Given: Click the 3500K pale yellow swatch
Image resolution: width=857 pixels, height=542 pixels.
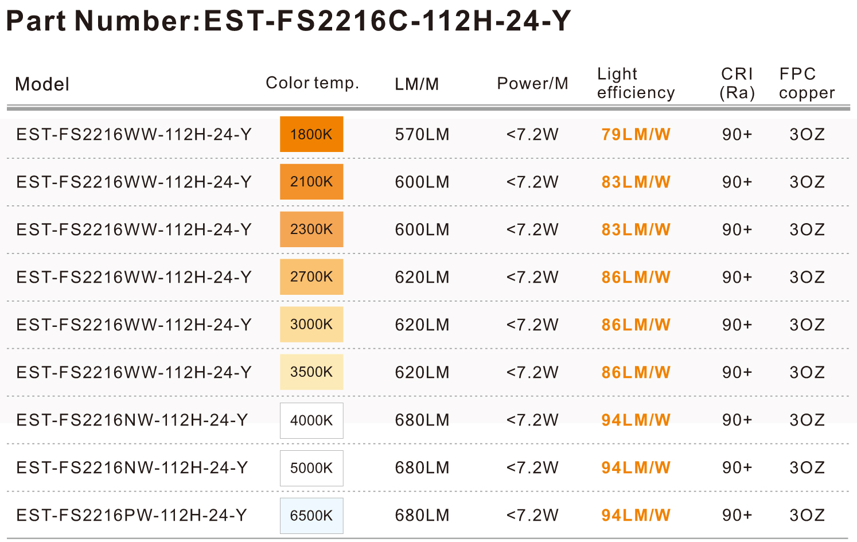Looking at the screenshot, I should click(311, 372).
